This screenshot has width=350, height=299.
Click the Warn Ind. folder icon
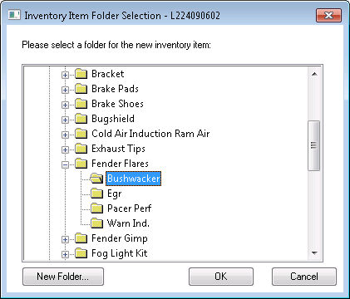click(96, 223)
